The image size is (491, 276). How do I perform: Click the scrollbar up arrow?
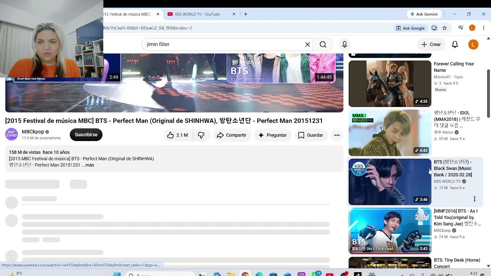[488, 38]
